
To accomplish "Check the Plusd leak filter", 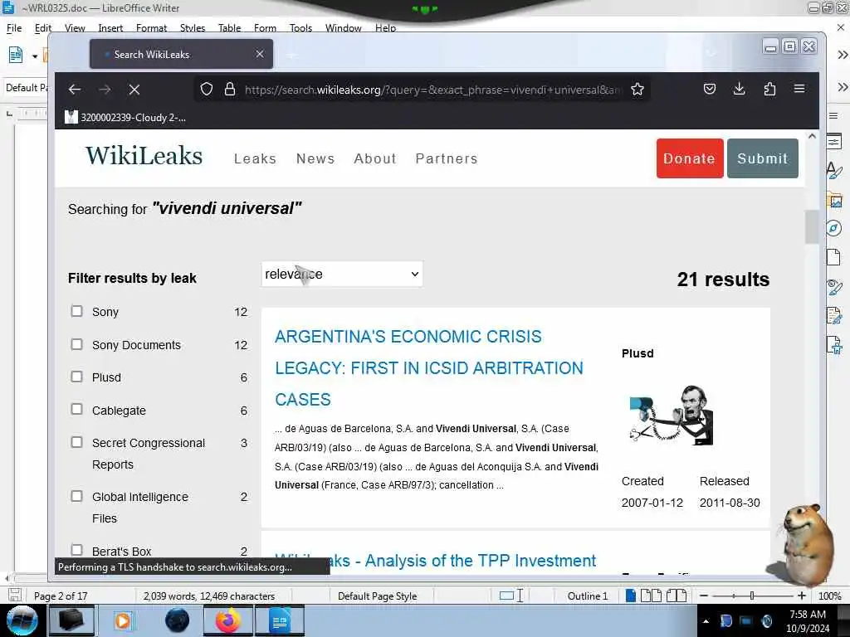I will tap(77, 377).
